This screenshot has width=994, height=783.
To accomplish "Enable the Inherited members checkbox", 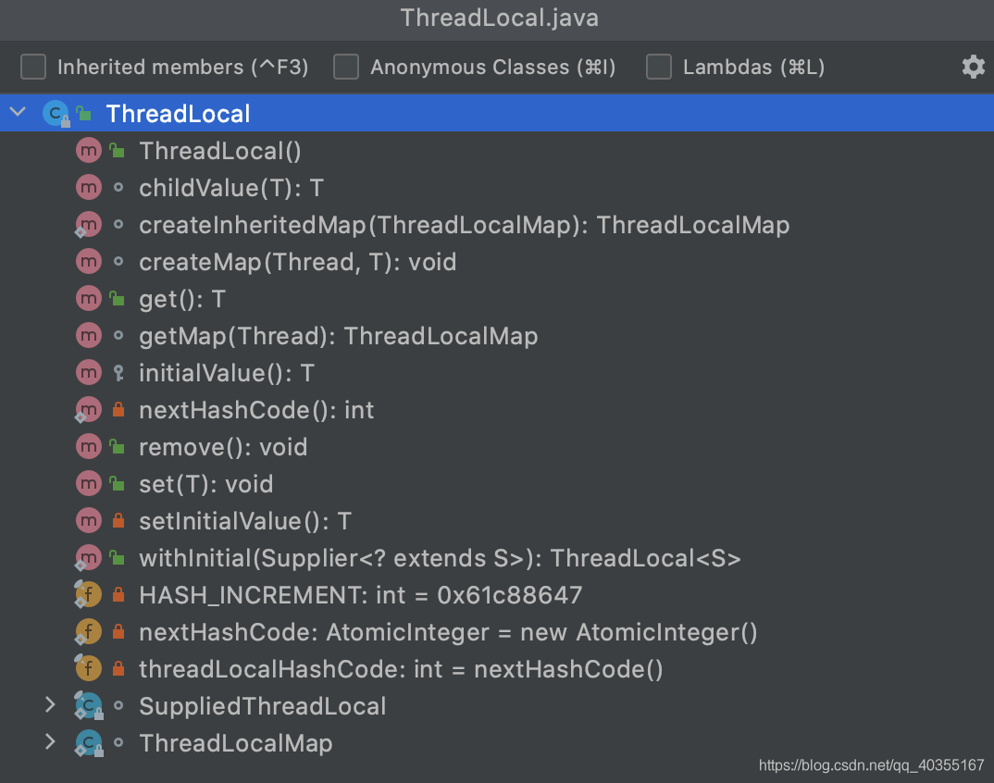I will [32, 66].
